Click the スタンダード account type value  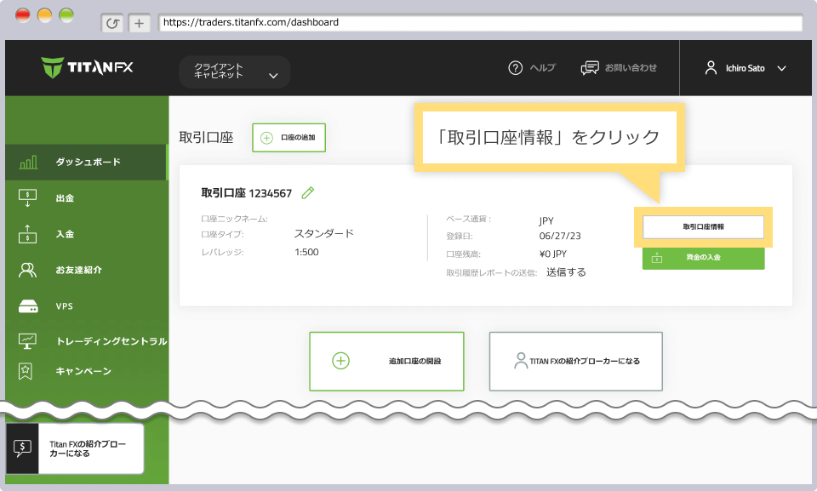324,233
